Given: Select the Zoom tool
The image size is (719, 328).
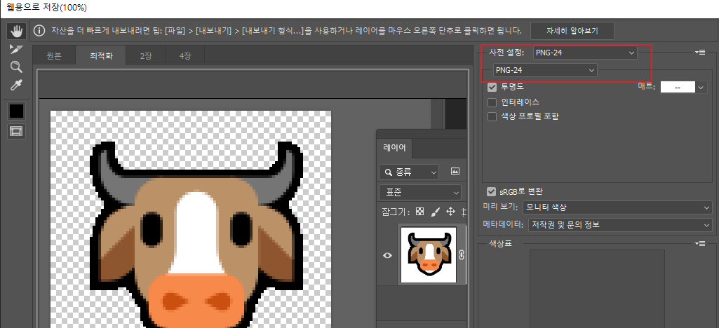Looking at the screenshot, I should pyautogui.click(x=17, y=67).
